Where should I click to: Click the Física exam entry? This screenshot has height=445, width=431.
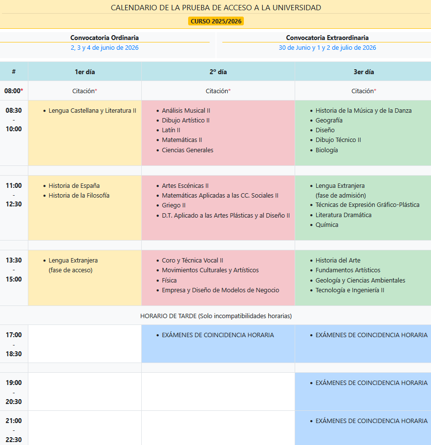(169, 281)
